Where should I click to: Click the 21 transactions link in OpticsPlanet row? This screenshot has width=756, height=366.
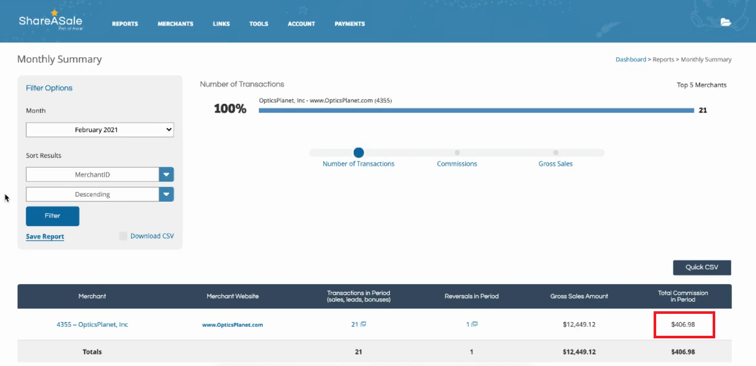click(x=355, y=324)
